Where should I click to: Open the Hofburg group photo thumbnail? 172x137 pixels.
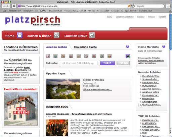(57, 128)
